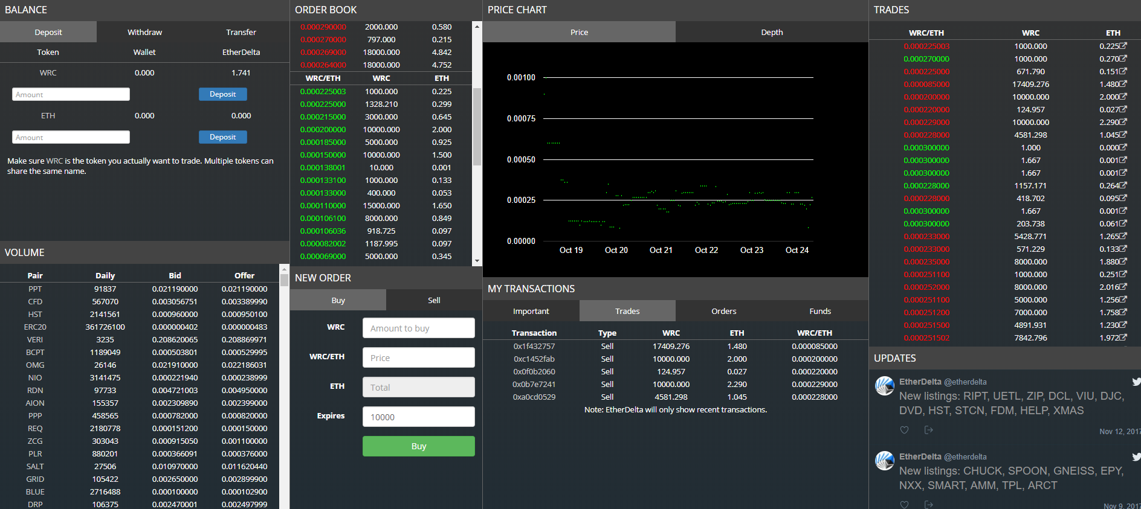Click the Deposit button for ETH

coord(223,137)
